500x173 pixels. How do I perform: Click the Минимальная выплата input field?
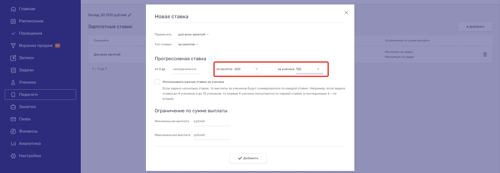212,121
